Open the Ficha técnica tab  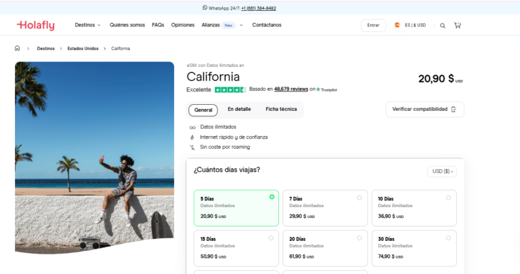coord(281,109)
